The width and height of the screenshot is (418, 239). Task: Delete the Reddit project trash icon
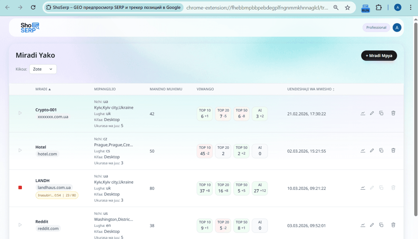tap(393, 225)
